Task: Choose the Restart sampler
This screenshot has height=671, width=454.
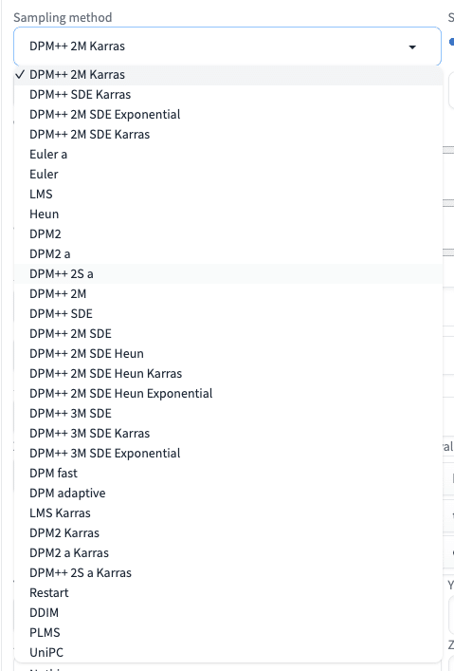Action: (x=228, y=592)
